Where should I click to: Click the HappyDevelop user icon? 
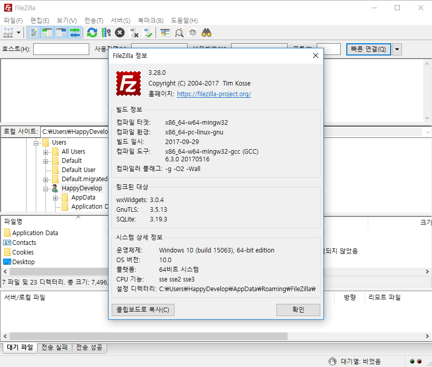tap(55, 188)
